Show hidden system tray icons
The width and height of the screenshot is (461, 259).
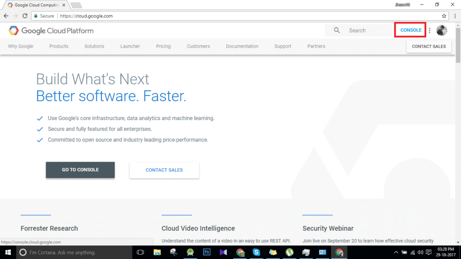point(396,253)
